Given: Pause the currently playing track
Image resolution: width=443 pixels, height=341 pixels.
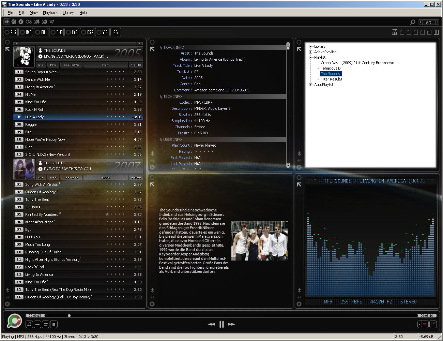Looking at the screenshot, I should pyautogui.click(x=221, y=324).
